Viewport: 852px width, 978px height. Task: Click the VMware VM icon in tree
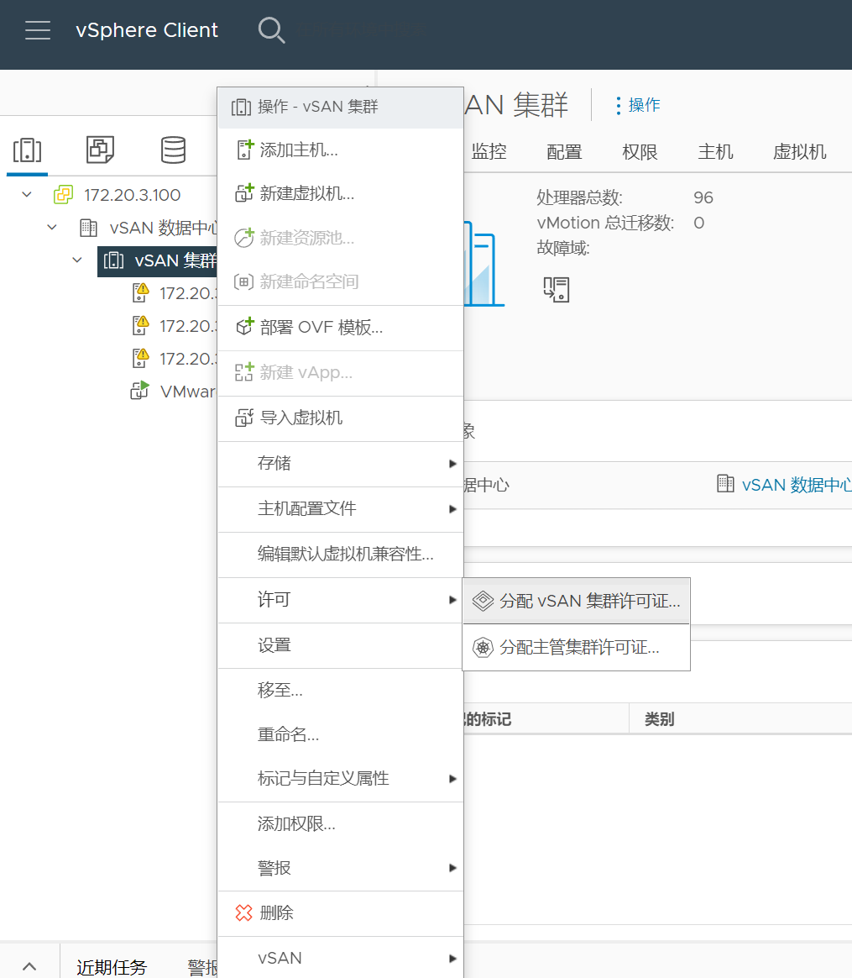[x=139, y=391]
